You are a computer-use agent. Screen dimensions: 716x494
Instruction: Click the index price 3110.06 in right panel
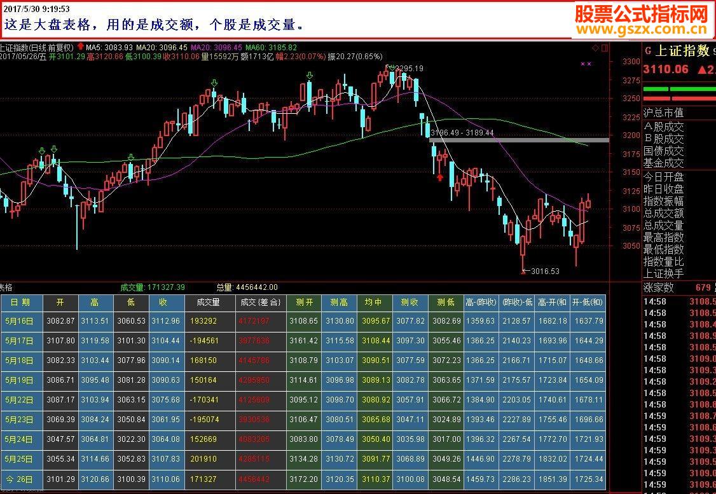666,69
